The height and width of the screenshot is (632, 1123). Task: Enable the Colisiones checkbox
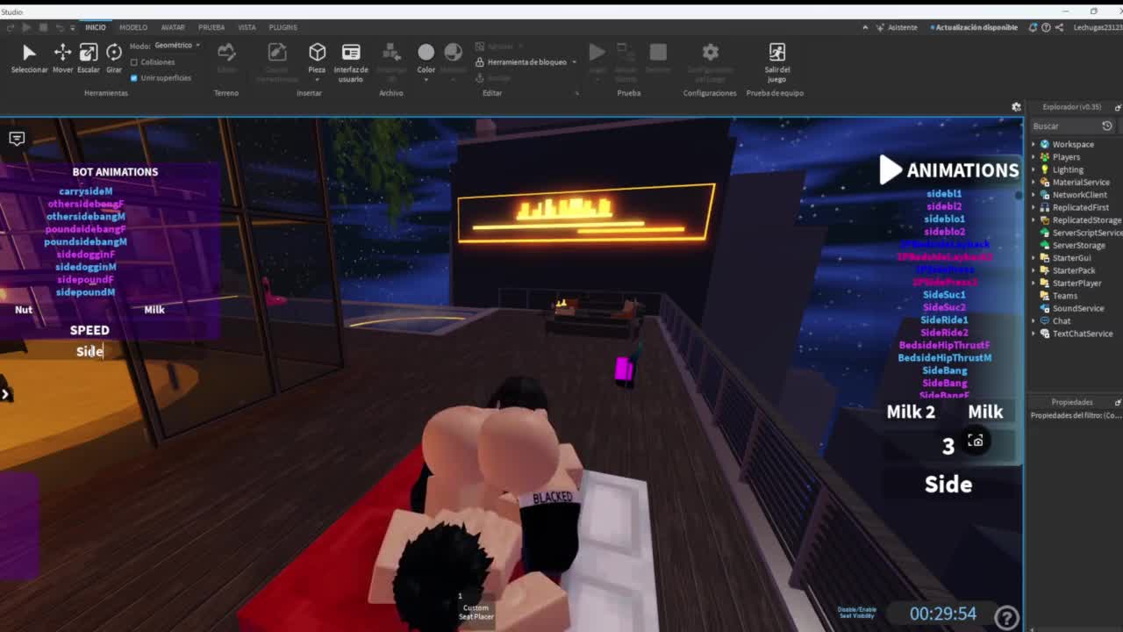134,62
